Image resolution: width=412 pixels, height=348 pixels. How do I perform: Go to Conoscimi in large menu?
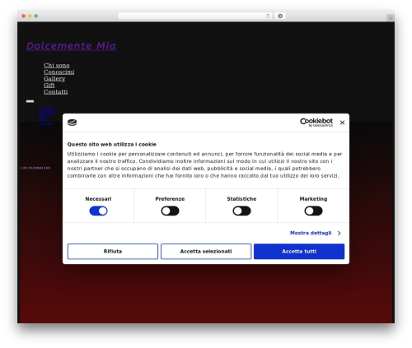[59, 72]
